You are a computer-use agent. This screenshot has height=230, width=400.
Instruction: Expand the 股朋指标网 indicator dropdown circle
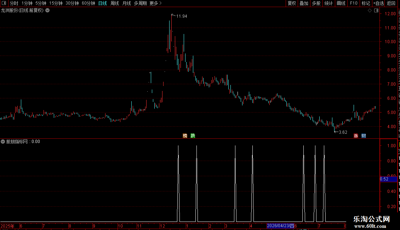(3, 142)
